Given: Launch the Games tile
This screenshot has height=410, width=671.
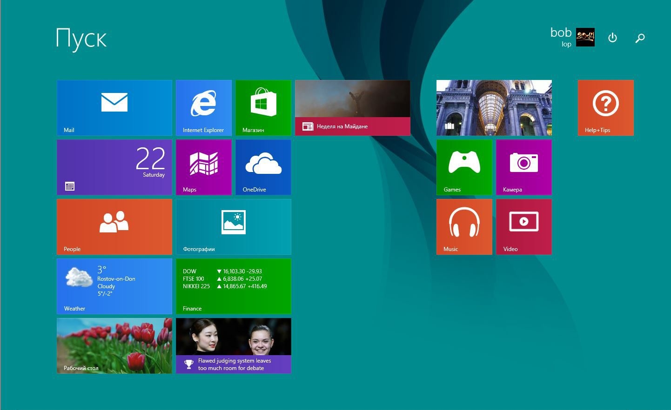Looking at the screenshot, I should (x=464, y=167).
